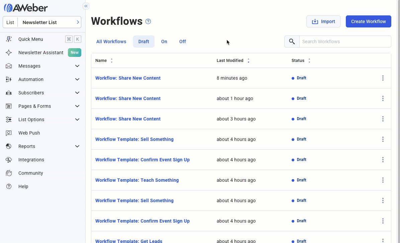Viewport: 400px width, 243px height.
Task: Click the Workflows help info icon
Action: [x=148, y=21]
